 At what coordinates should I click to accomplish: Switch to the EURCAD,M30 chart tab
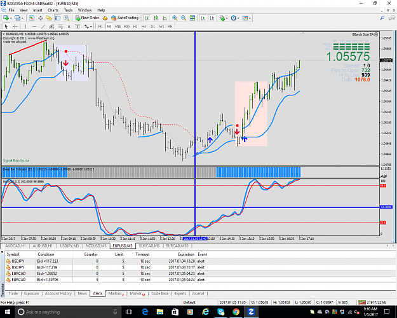pyautogui.click(x=177, y=246)
